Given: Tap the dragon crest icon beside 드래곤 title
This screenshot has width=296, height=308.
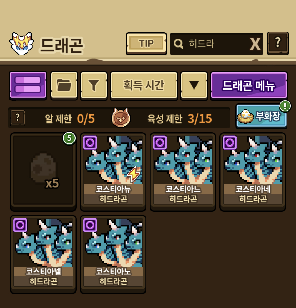Looking at the screenshot, I should [22, 44].
